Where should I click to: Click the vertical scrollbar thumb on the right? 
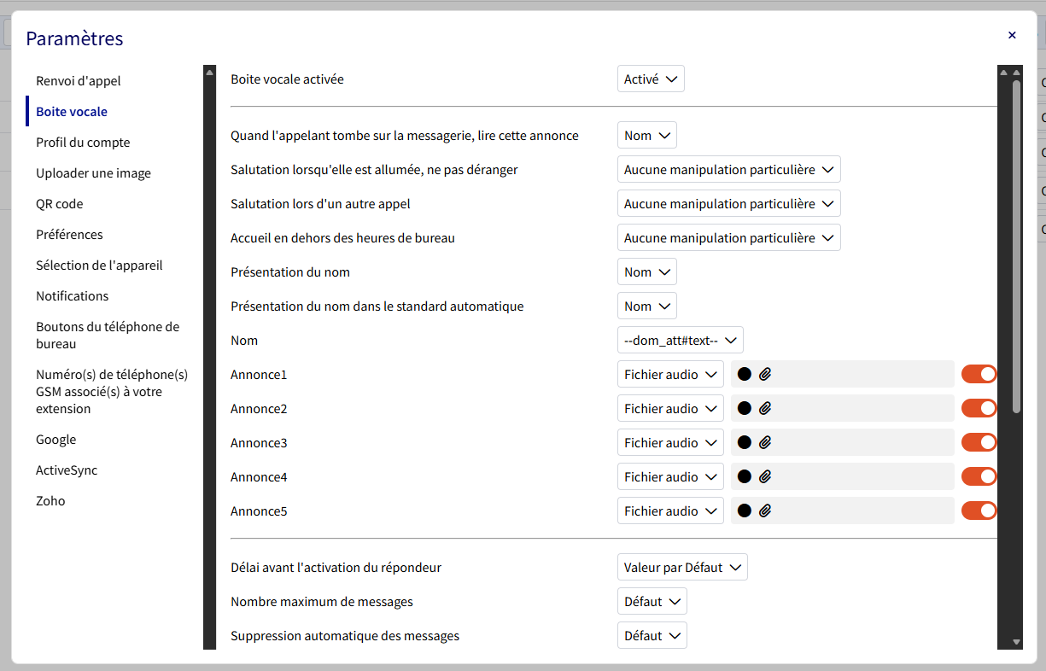tap(1016, 246)
